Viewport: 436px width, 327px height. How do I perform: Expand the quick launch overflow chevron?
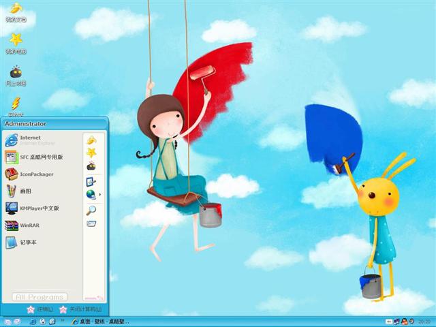click(x=63, y=321)
